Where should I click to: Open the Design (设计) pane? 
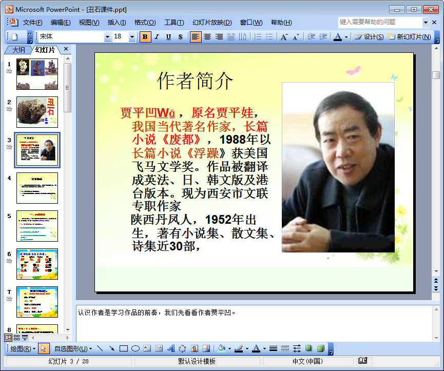click(369, 37)
